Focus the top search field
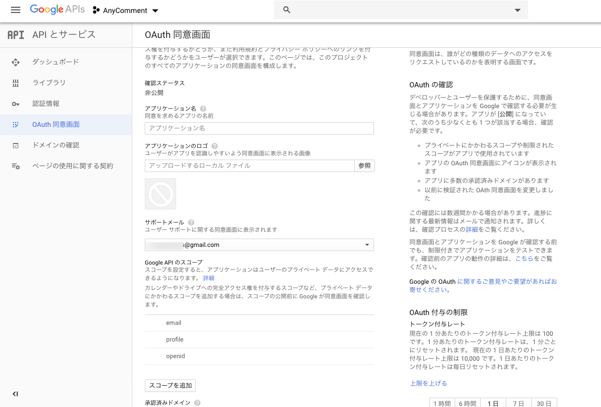 (401, 10)
